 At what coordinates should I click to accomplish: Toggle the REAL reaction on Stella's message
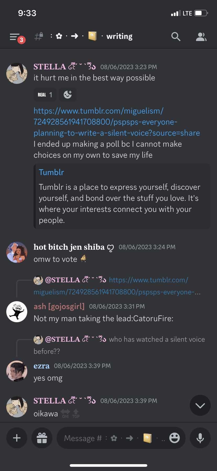coord(45,95)
